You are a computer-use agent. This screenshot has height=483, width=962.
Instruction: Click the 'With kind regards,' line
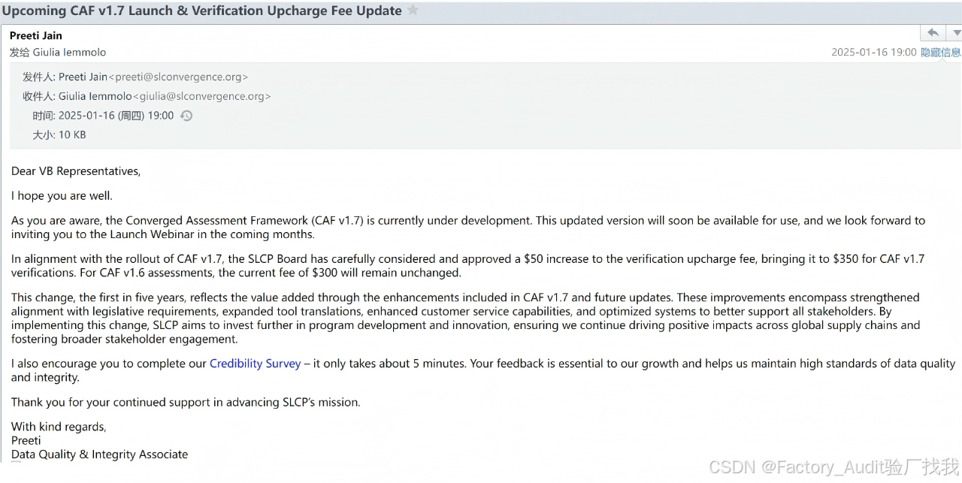[59, 427]
